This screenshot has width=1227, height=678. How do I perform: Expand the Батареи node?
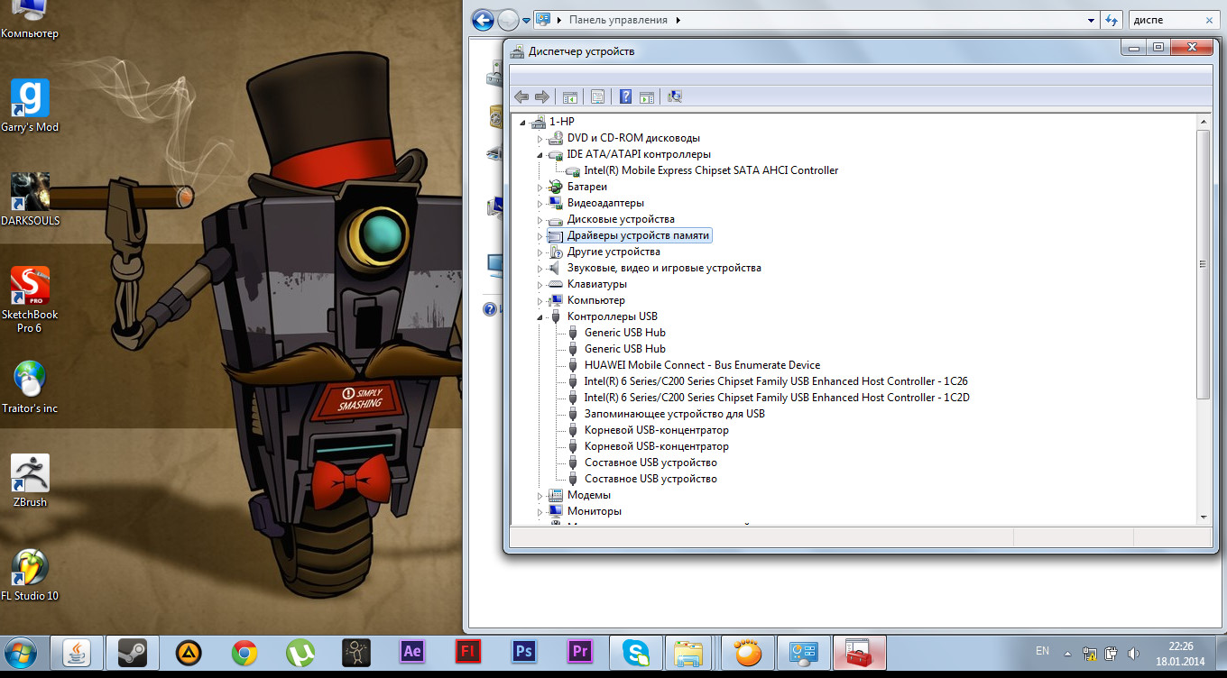pyautogui.click(x=540, y=187)
